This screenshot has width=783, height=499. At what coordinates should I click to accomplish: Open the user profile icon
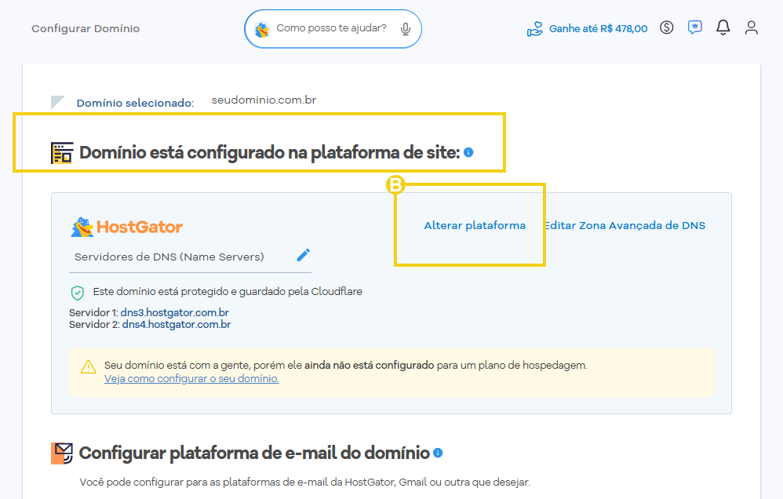click(x=752, y=27)
